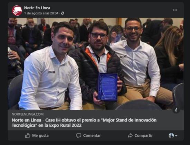Click the dark link preview card area
This screenshot has width=190, height=145.
click(96, 120)
